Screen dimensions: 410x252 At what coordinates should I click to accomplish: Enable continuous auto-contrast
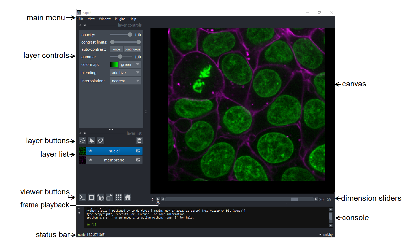132,49
